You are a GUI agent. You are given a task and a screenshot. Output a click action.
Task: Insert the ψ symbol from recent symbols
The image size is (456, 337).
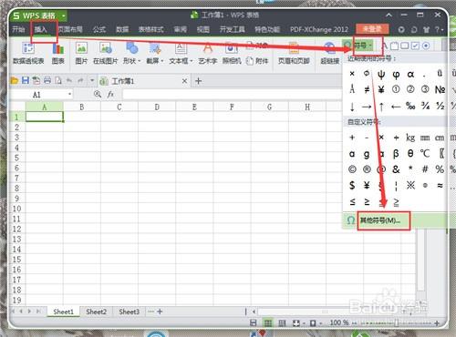pos(381,74)
